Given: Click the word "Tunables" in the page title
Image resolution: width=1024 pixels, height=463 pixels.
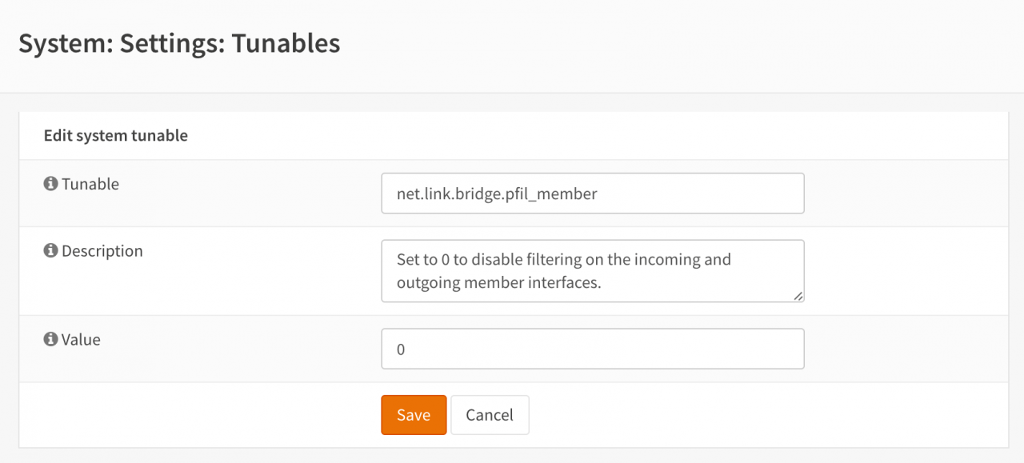Looking at the screenshot, I should tap(286, 43).
